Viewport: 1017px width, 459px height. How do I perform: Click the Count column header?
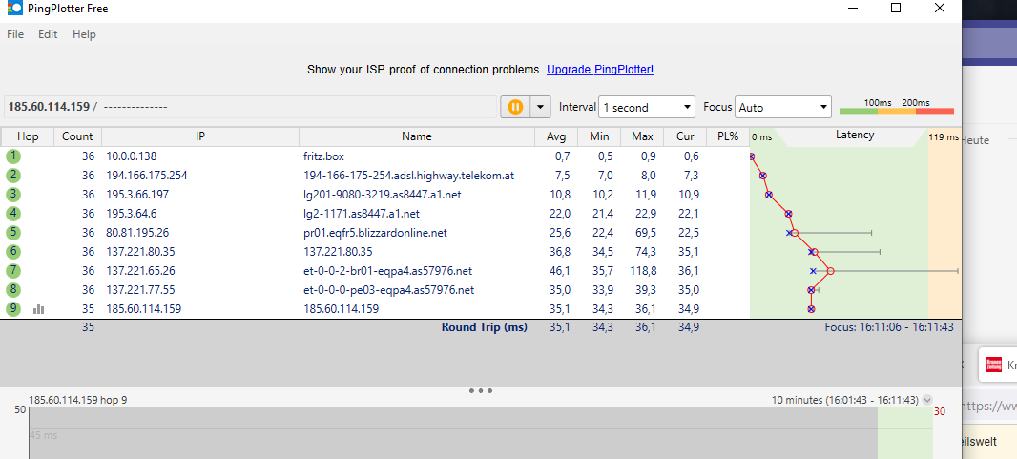tap(78, 136)
